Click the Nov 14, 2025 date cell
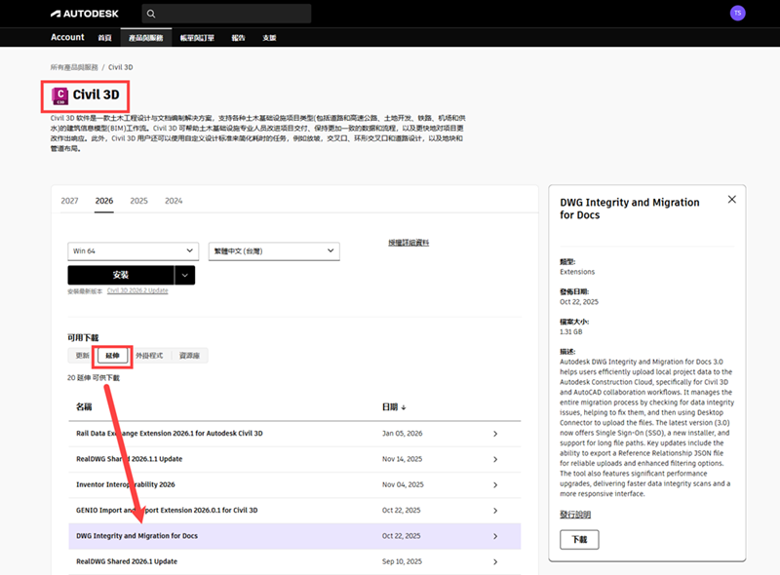 pyautogui.click(x=402, y=459)
